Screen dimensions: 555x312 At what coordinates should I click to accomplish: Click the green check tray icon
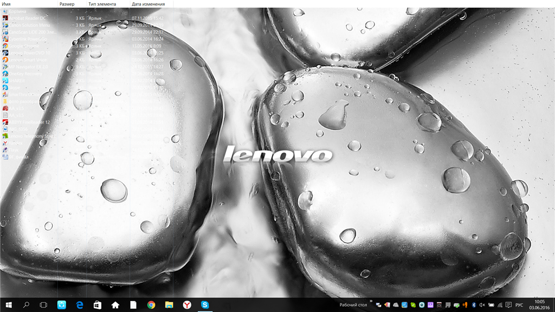pyautogui.click(x=413, y=305)
